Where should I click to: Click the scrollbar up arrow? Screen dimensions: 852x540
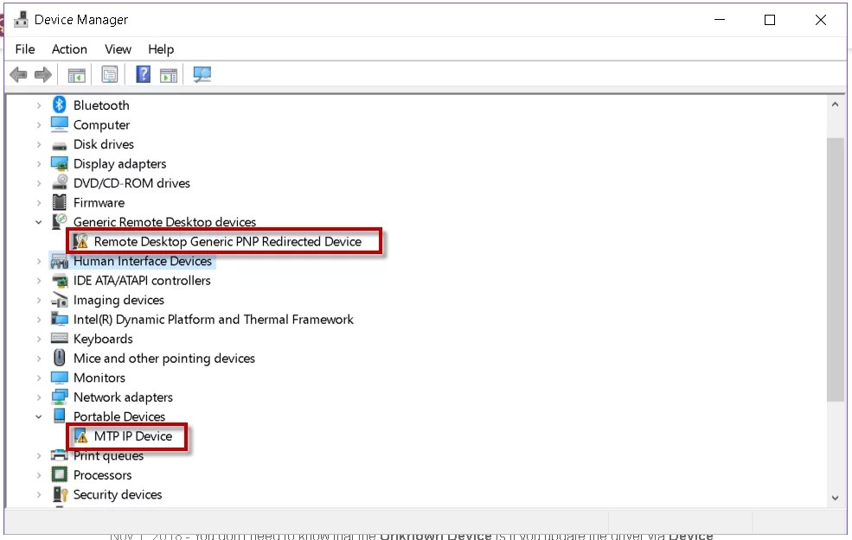click(x=836, y=105)
